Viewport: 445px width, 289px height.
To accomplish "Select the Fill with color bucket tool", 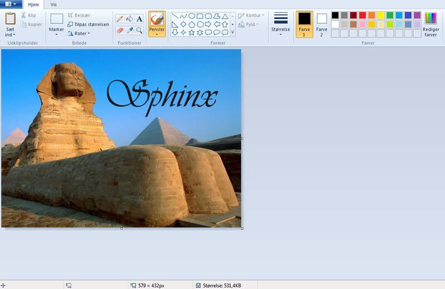I will [130, 19].
